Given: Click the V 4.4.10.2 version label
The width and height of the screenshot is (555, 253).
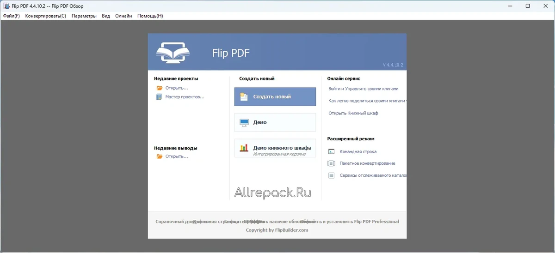Looking at the screenshot, I should pos(393,65).
